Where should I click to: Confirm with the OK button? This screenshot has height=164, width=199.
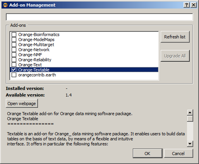[x=148, y=154]
